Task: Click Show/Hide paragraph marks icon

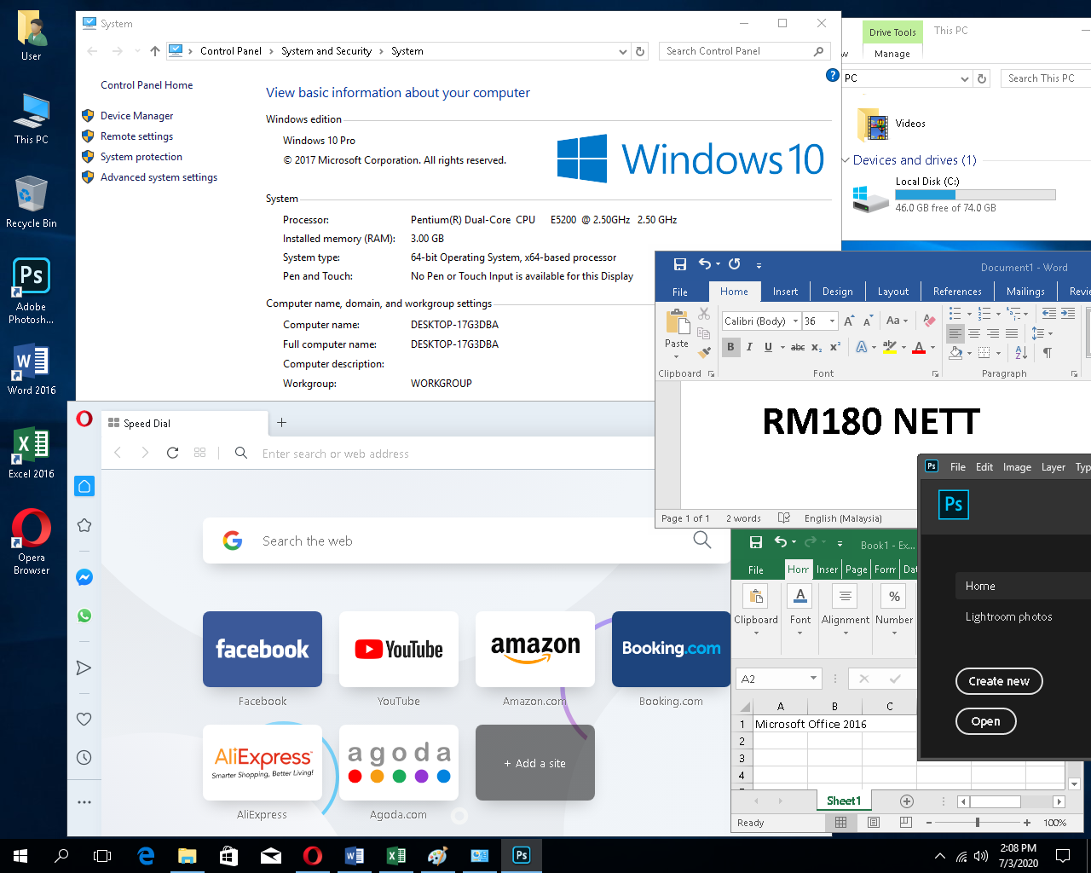Action: (x=1048, y=353)
